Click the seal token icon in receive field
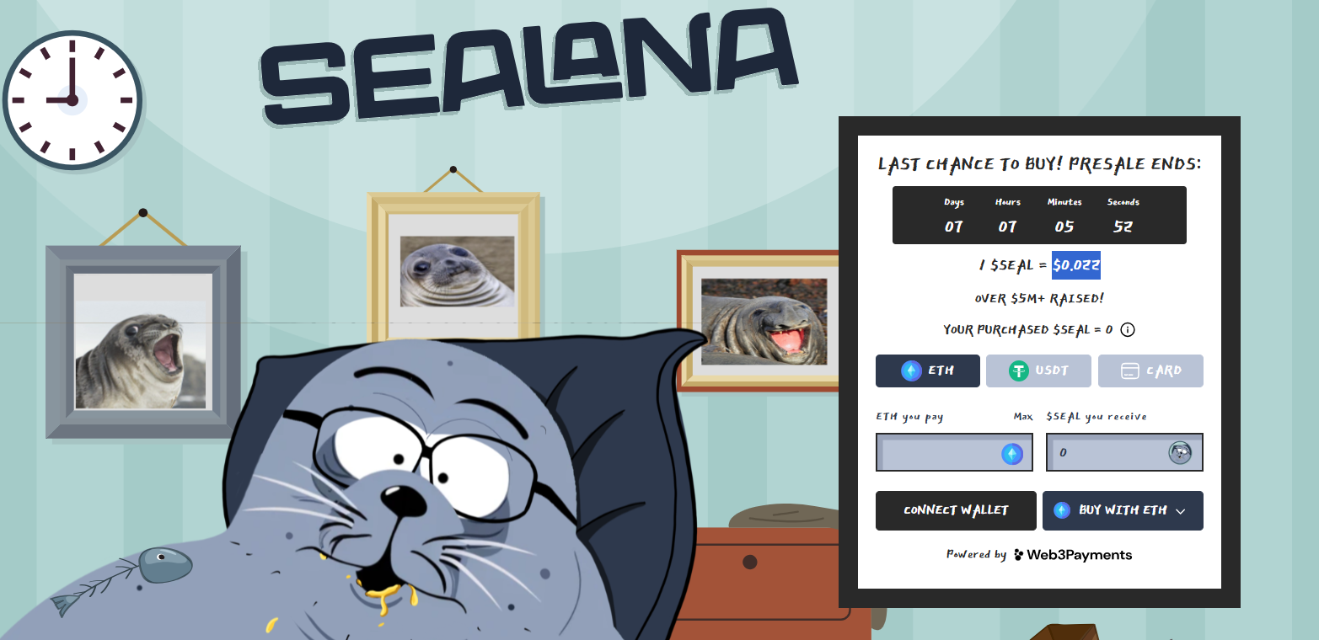 point(1180,453)
